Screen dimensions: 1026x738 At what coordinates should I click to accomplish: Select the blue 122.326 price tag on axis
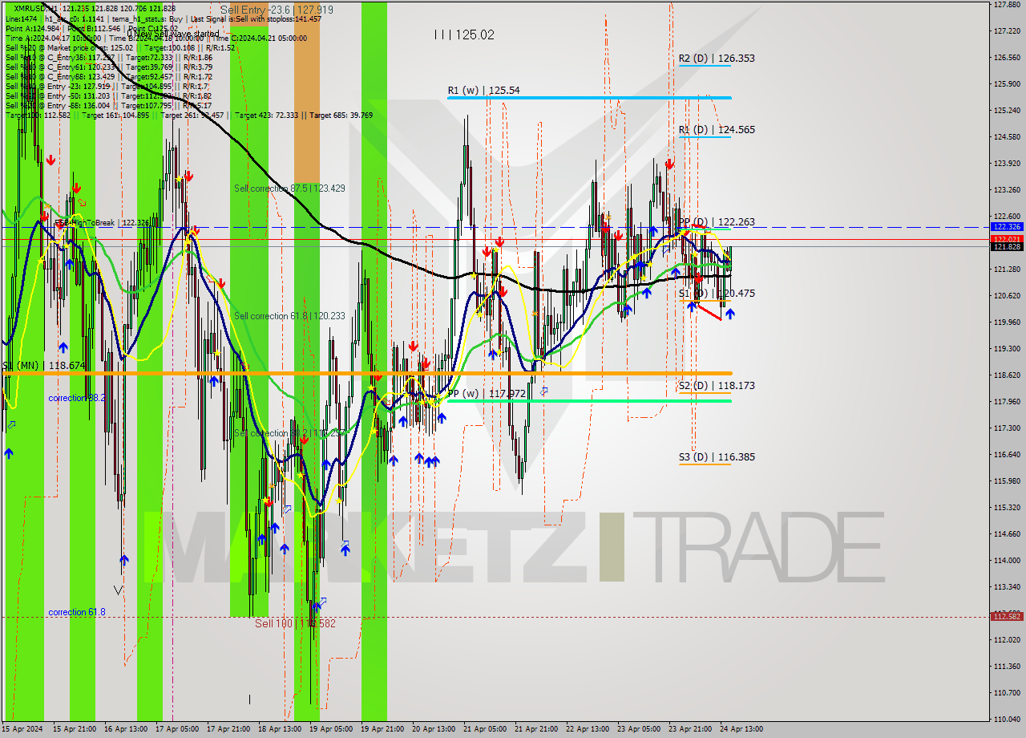click(x=1007, y=227)
